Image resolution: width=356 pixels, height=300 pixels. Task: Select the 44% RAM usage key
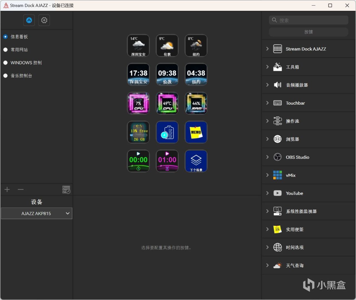[196, 103]
